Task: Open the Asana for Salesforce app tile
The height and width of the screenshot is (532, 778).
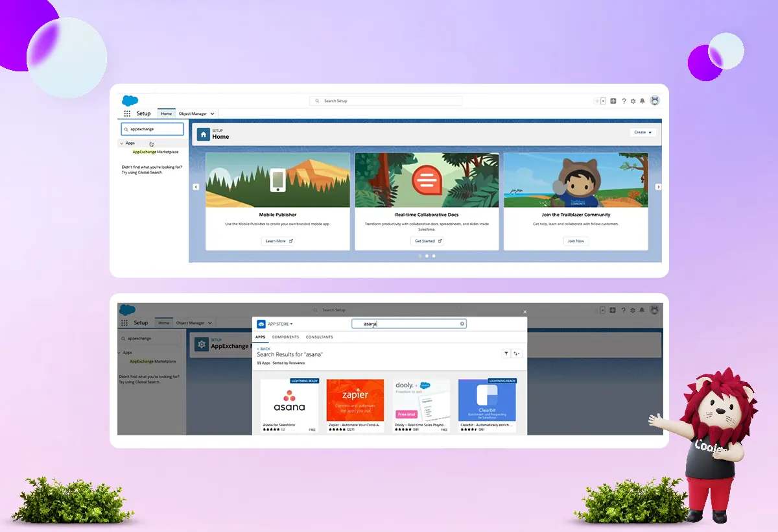Action: pyautogui.click(x=289, y=406)
